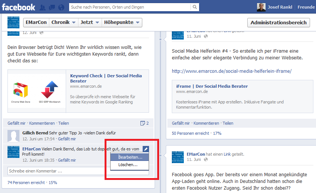Open messages icon in top bar
The image size is (316, 193).
(x=52, y=8)
